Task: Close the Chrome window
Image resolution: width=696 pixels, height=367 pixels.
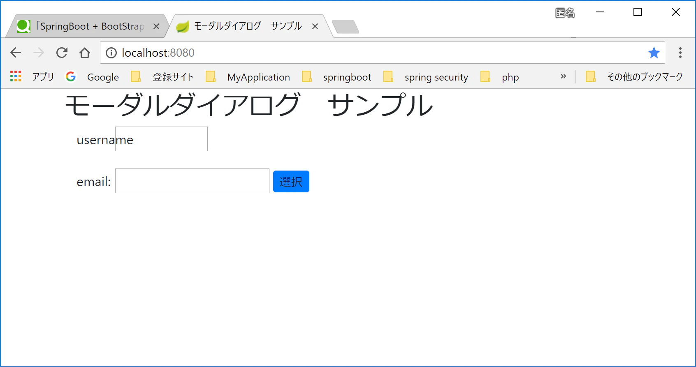Action: pyautogui.click(x=676, y=12)
